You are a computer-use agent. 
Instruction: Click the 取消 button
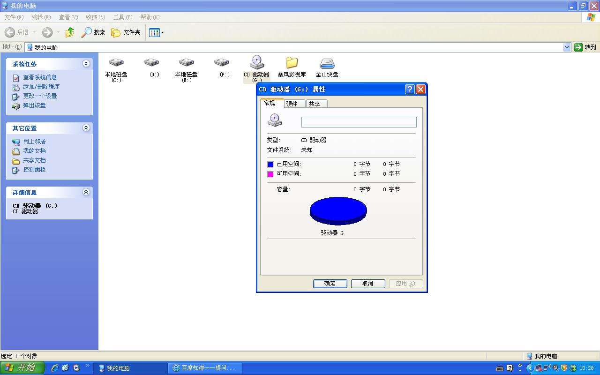click(368, 284)
